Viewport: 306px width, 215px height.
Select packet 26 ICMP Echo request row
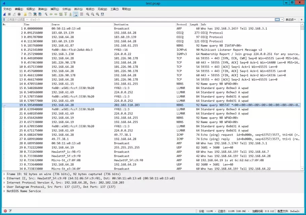pos(151,135)
